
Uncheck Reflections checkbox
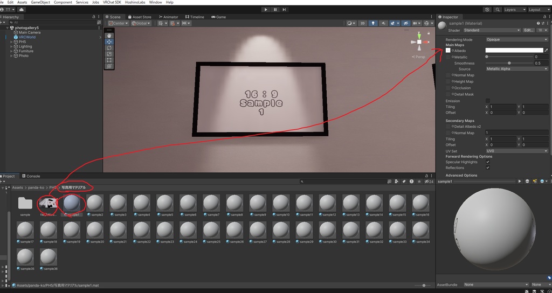pos(487,168)
